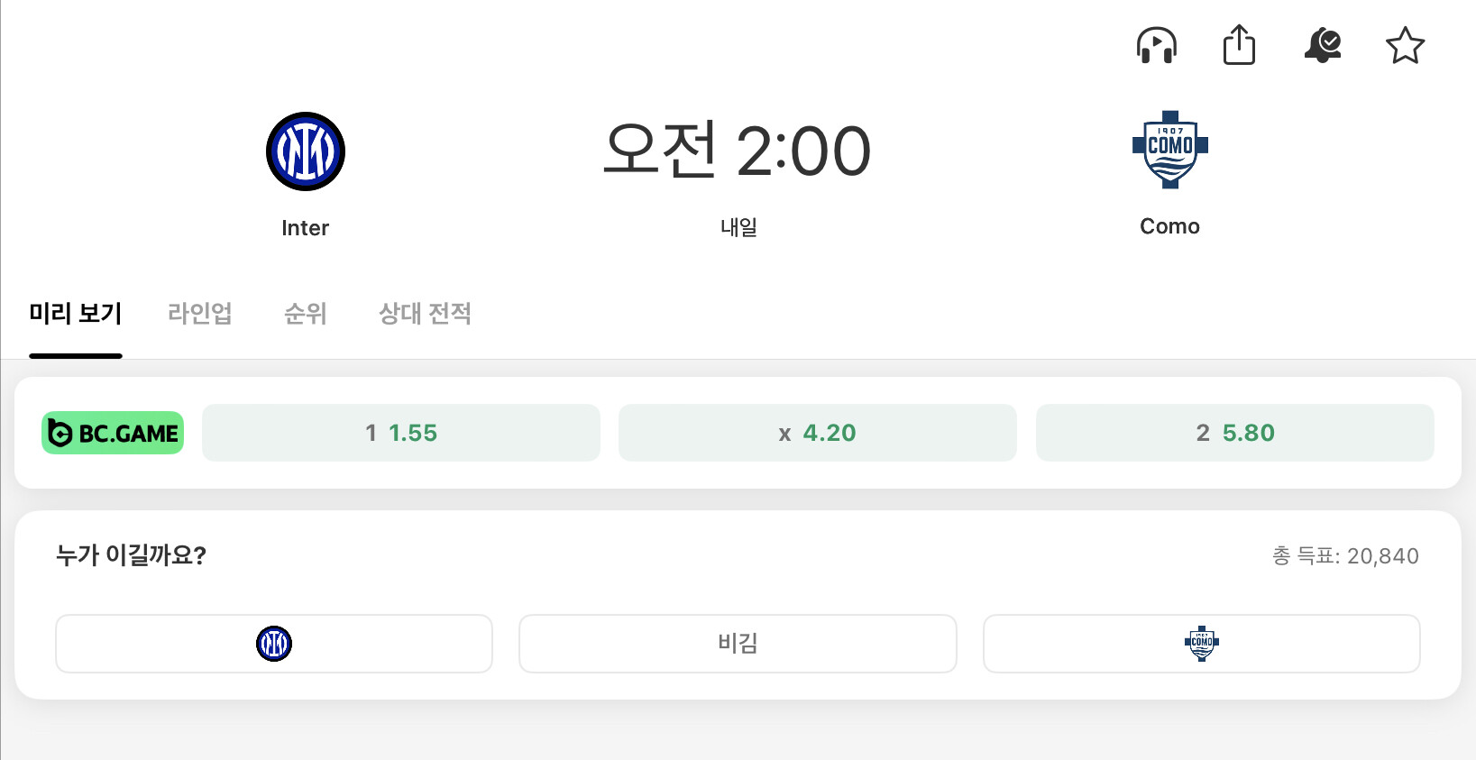This screenshot has width=1476, height=760.
Task: Open the Inter team logo
Action: click(306, 151)
